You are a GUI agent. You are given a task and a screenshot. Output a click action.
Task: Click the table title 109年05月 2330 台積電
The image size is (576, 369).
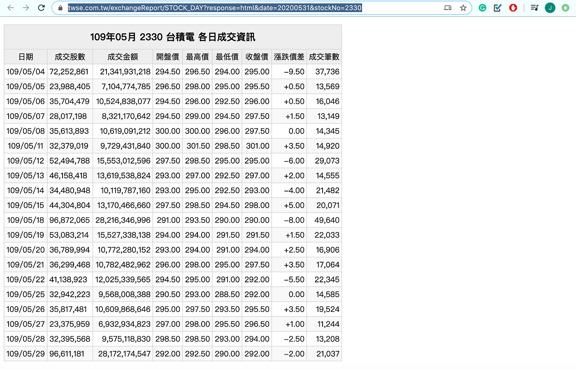pos(173,37)
